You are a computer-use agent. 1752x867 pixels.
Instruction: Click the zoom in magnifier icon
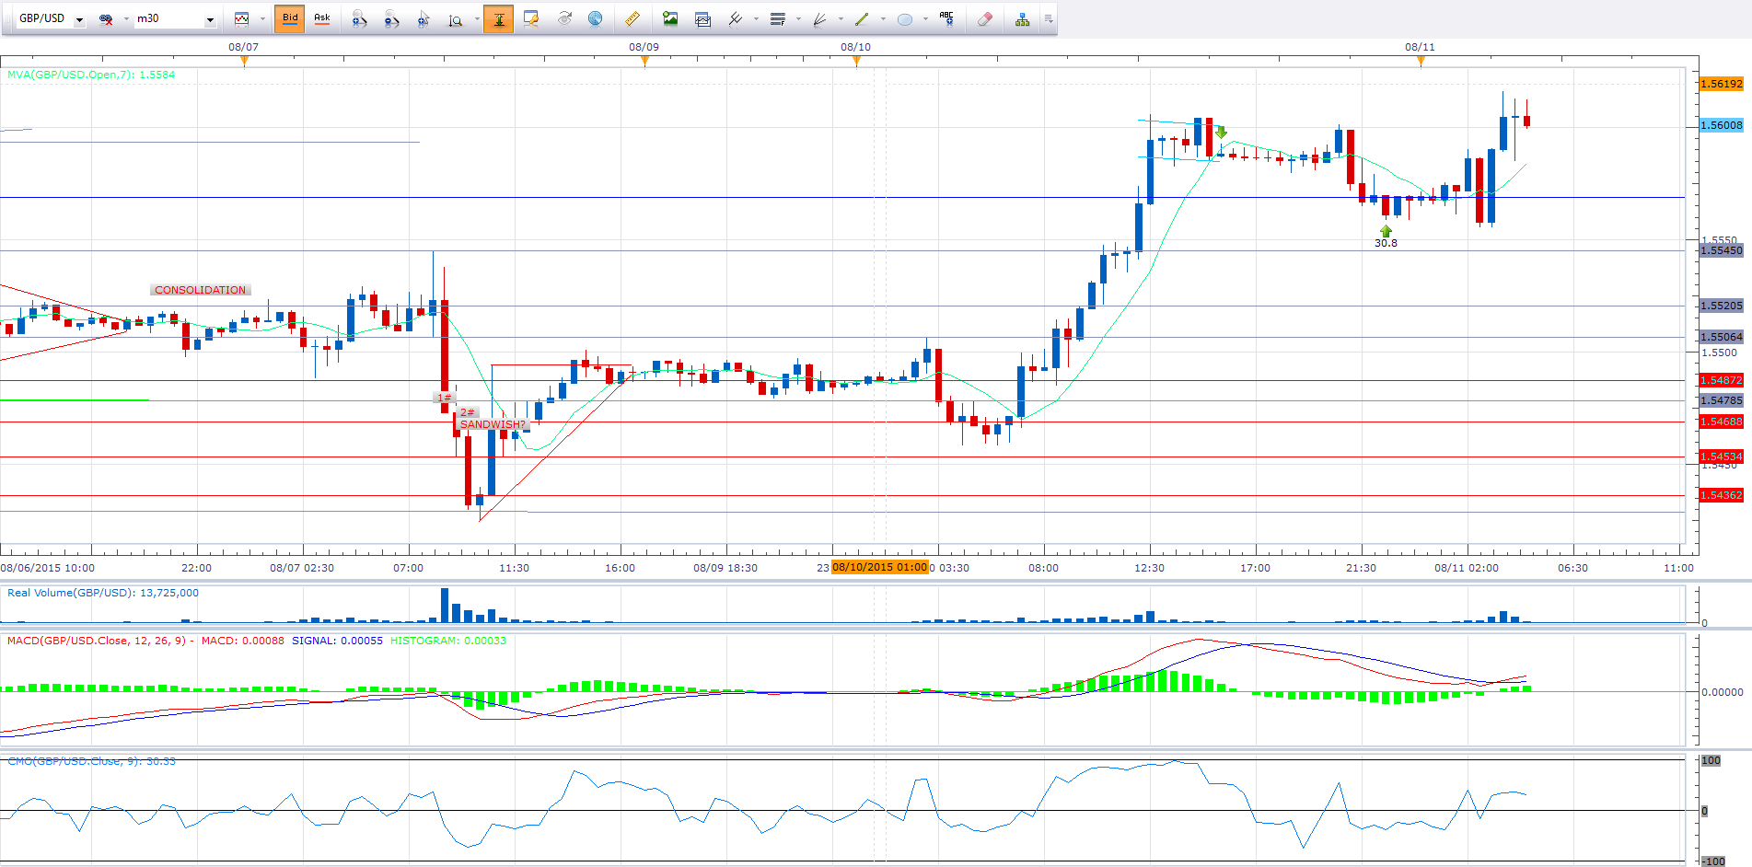coord(359,19)
